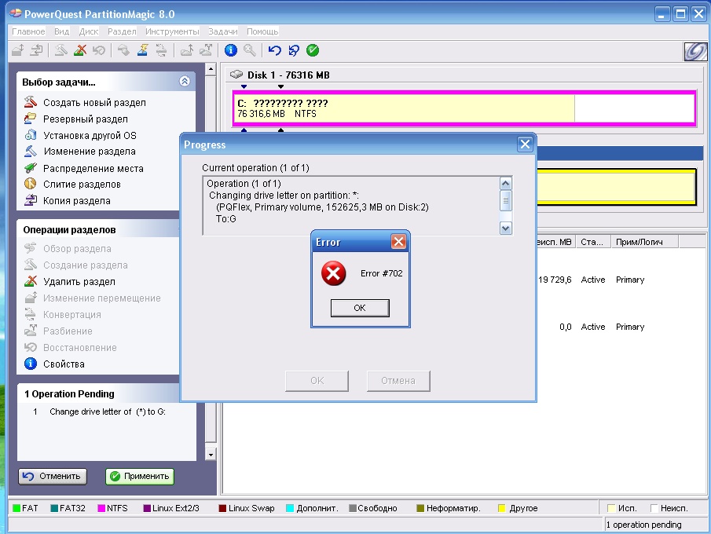Click the resize/move partition toolbar icon

(18, 49)
